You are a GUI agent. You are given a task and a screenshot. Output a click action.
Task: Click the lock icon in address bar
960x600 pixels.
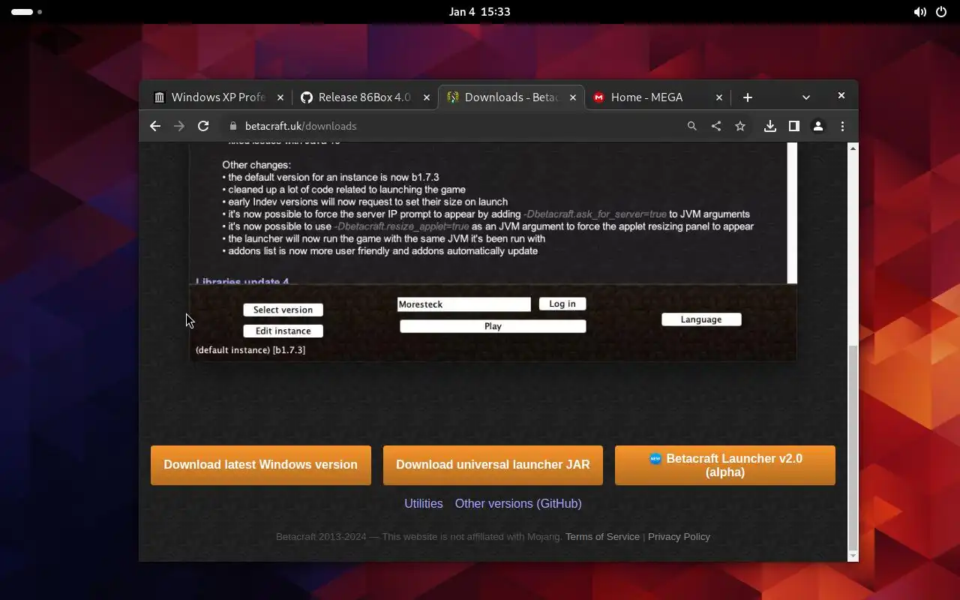tap(232, 126)
